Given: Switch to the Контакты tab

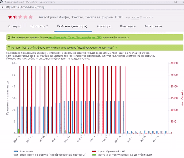Looking at the screenshot, I should point(39,26).
